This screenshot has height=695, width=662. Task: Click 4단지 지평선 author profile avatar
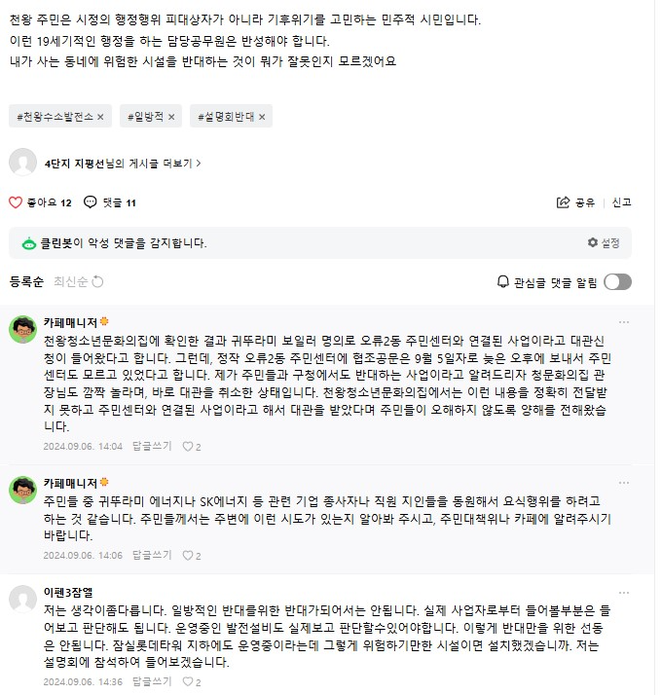[x=23, y=164]
